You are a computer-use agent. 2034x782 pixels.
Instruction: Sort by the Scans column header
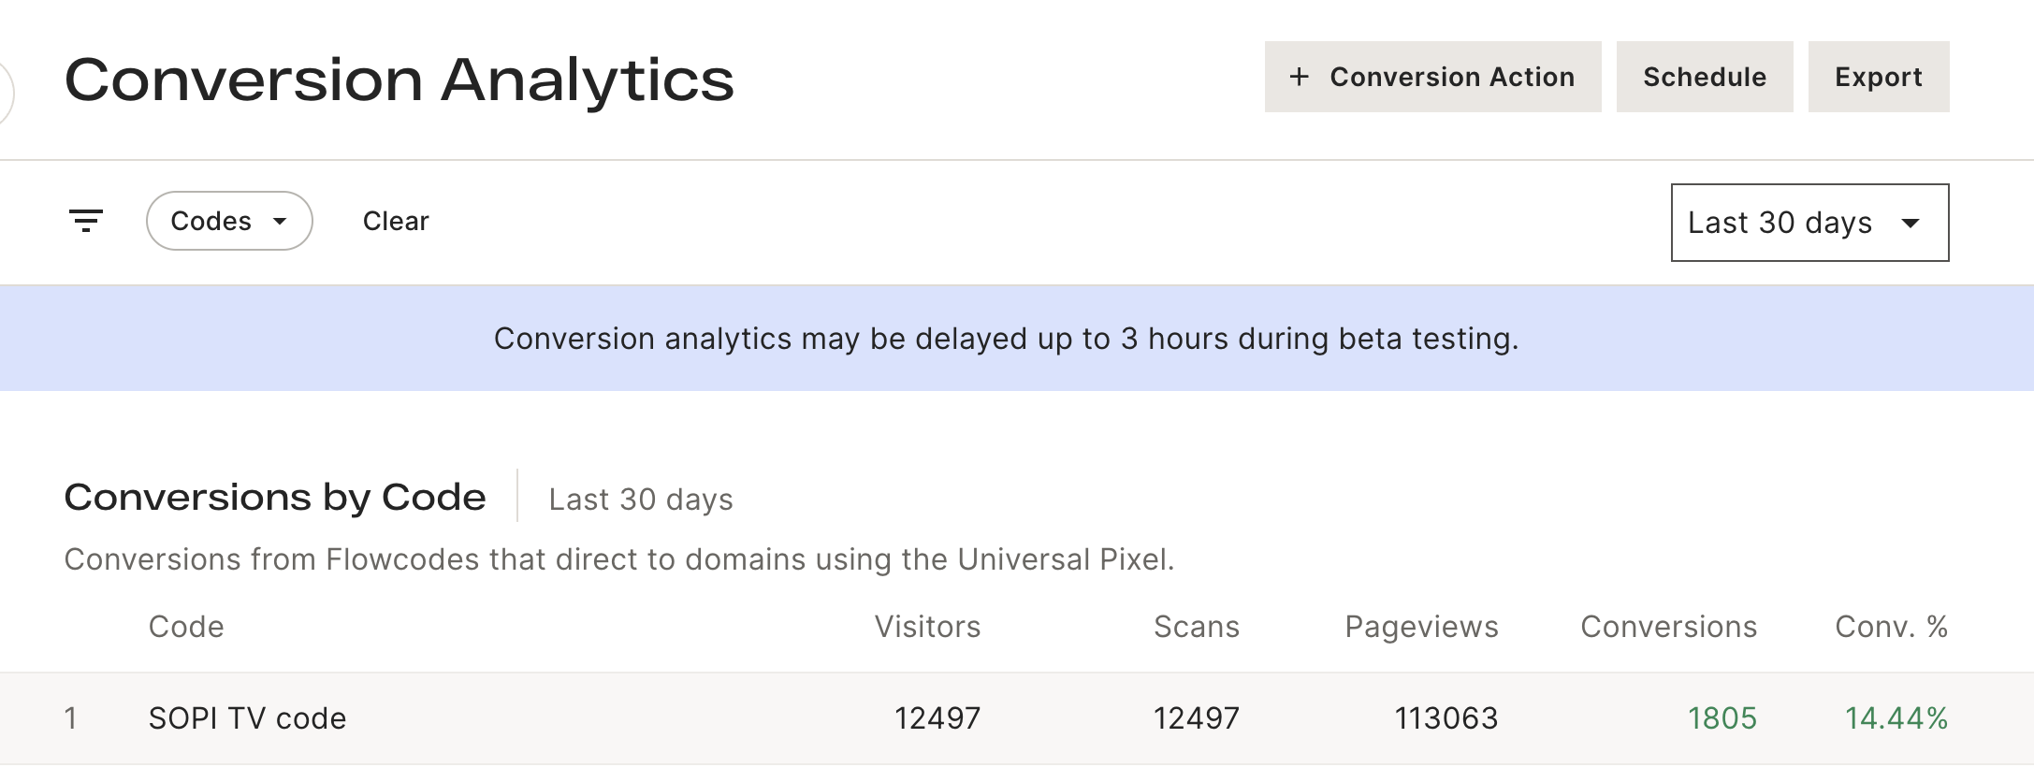point(1197,627)
